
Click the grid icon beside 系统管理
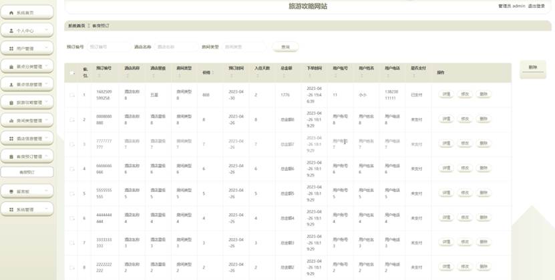pyautogui.click(x=11, y=209)
